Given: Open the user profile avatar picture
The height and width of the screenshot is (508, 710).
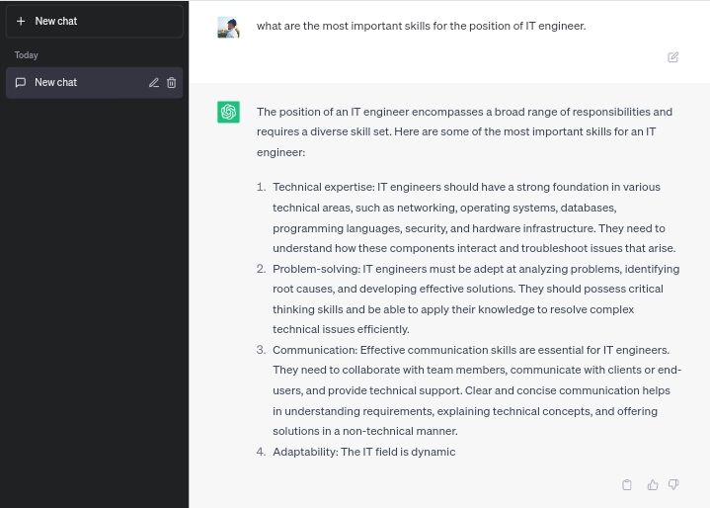Looking at the screenshot, I should (x=229, y=27).
